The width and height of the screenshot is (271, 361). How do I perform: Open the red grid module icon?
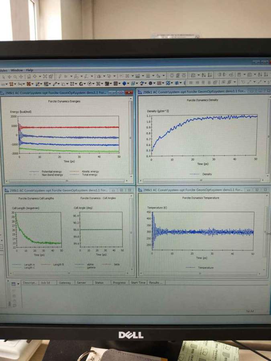coord(159,83)
